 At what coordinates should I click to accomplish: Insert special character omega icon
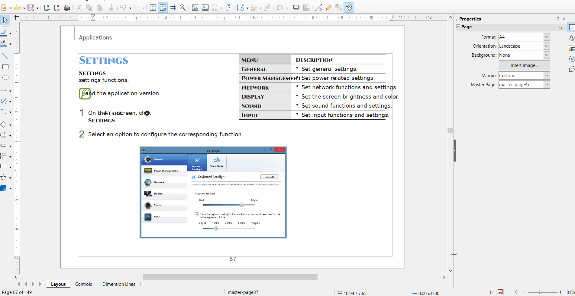(215, 8)
